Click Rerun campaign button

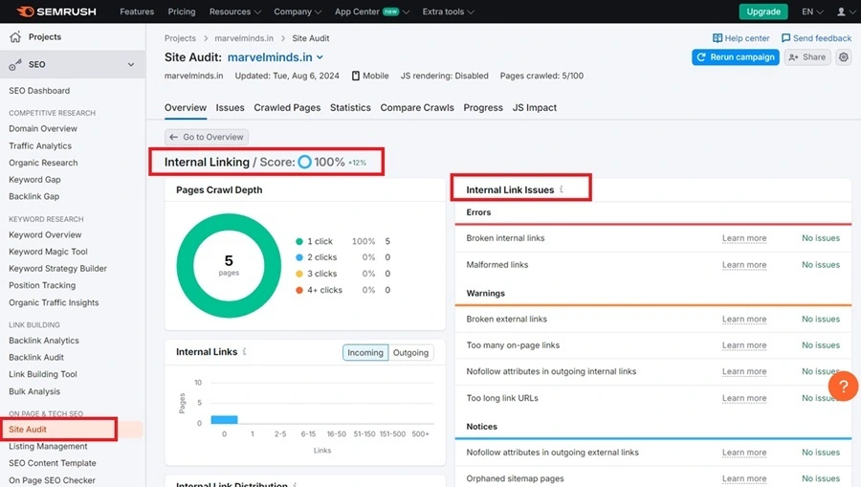click(x=736, y=57)
